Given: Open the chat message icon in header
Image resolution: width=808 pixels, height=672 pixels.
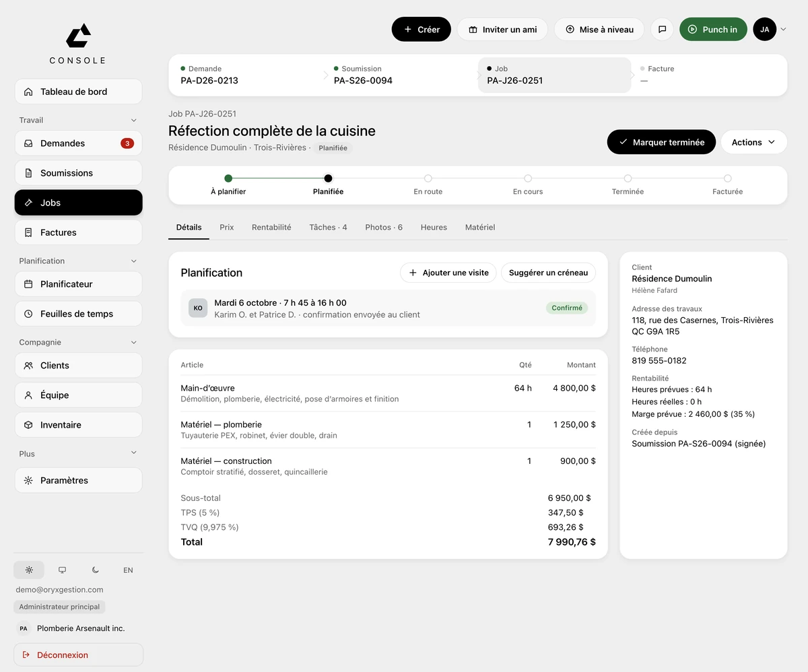Looking at the screenshot, I should (x=662, y=30).
